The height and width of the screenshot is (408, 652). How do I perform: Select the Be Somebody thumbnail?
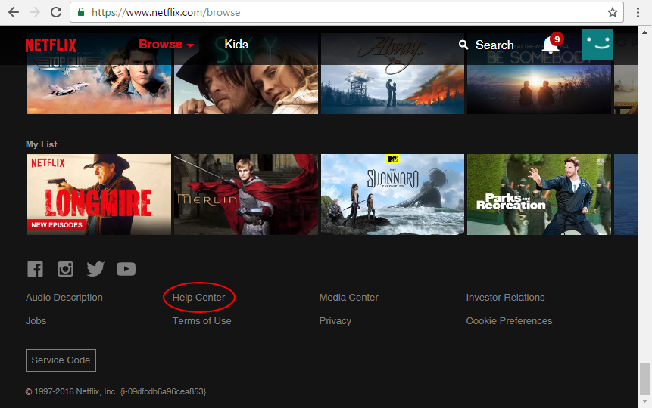[539, 74]
